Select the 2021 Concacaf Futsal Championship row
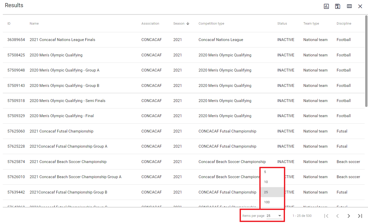Screen dimensions: 368x223 click(62, 131)
